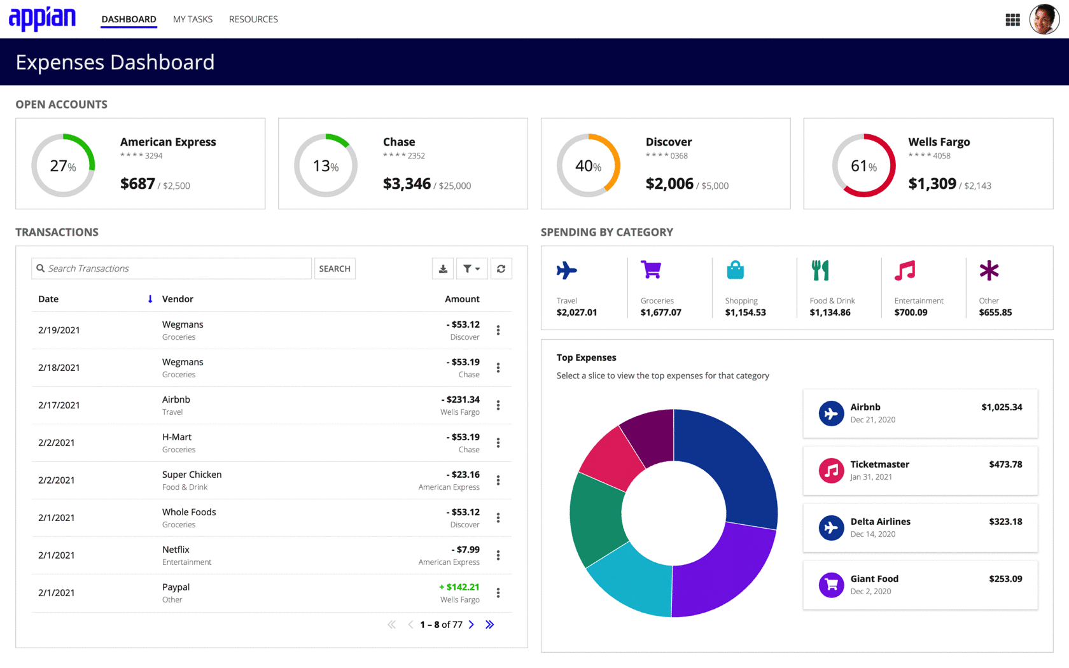Open options menu for Whole Foods transaction

498,518
